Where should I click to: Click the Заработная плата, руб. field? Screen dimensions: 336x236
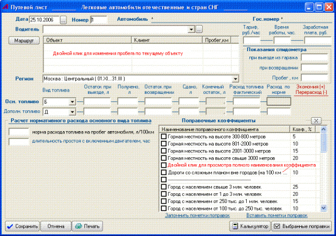(318, 40)
